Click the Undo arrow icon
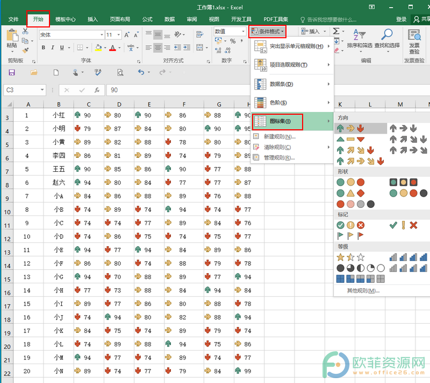 tap(141, 72)
